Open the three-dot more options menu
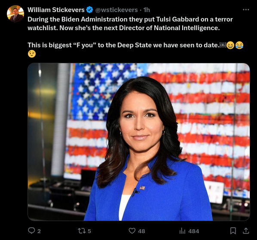This screenshot has height=240, width=257. click(246, 10)
